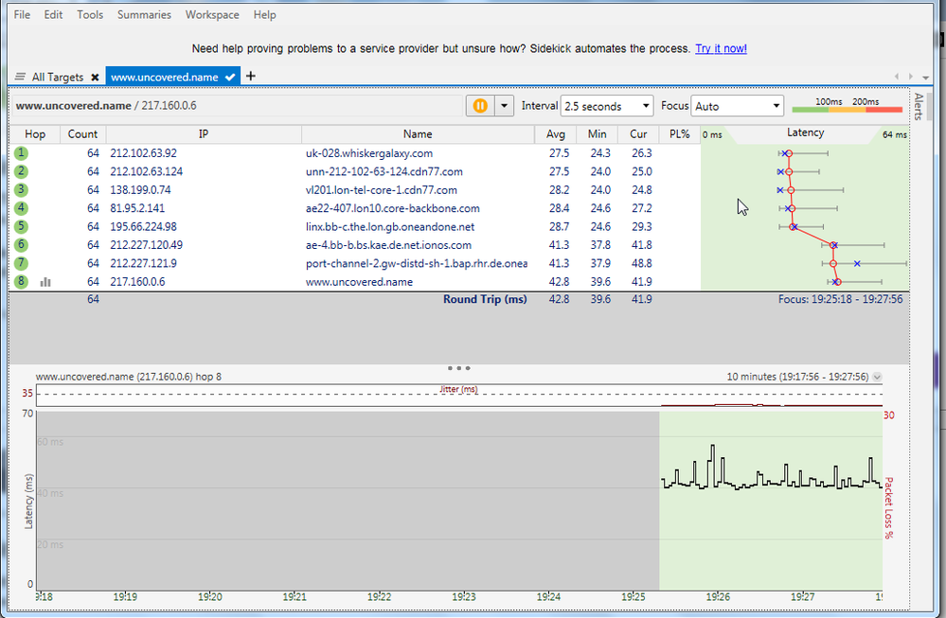Screen dimensions: 946x618
Task: Click the bar graph icon on hop 8
Action: (x=45, y=282)
